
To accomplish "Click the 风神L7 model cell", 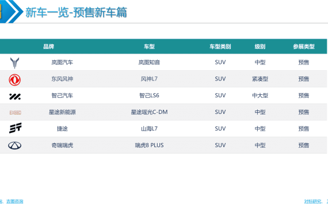I will [x=149, y=79].
